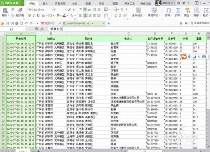This screenshot has height=152, width=210.
Task: Click the 求和 button label
Action: click(177, 15)
